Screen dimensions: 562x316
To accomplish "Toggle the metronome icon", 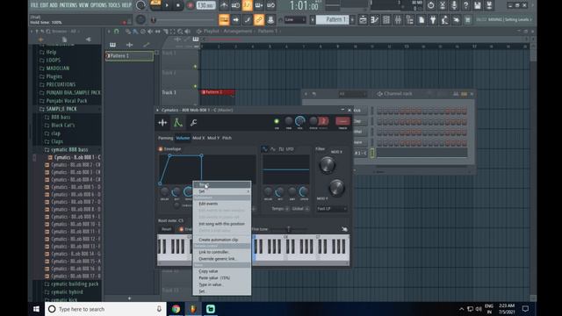I will point(224,5).
